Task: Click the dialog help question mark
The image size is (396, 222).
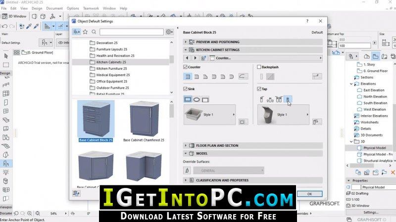Action: pos(307,21)
